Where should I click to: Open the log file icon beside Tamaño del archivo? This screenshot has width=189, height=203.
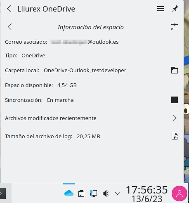(175, 136)
